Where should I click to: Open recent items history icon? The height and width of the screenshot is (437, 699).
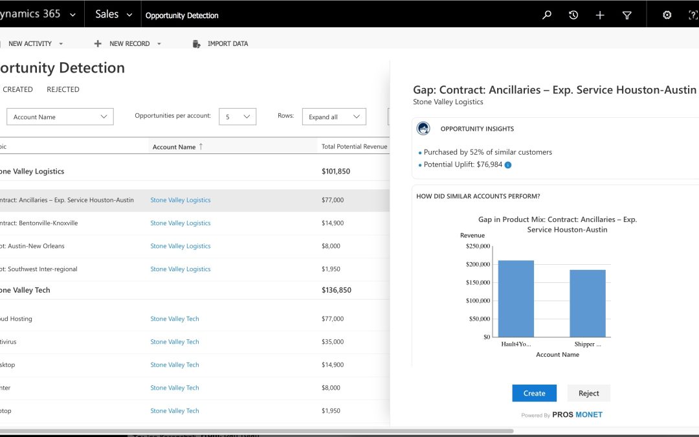tap(573, 15)
